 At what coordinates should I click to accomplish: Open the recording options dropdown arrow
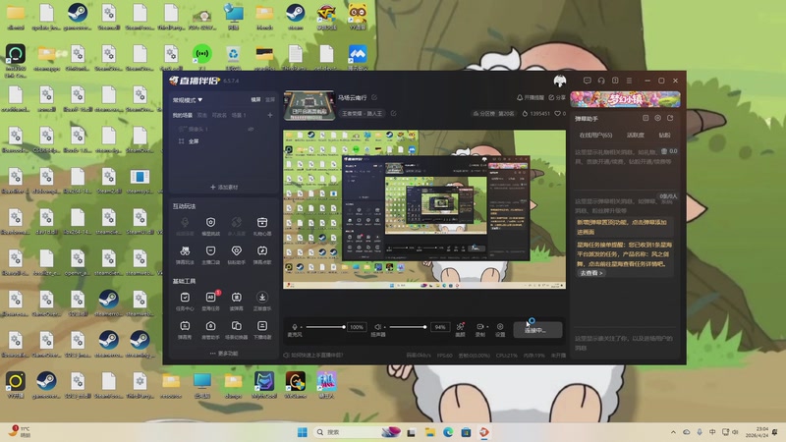pyautogui.click(x=487, y=327)
